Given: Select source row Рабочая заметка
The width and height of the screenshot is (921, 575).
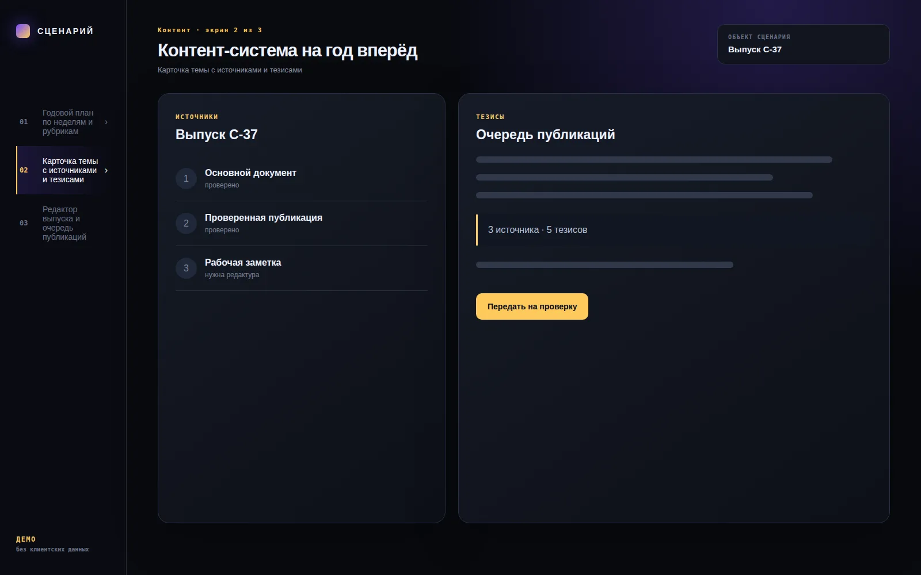Looking at the screenshot, I should tap(301, 269).
